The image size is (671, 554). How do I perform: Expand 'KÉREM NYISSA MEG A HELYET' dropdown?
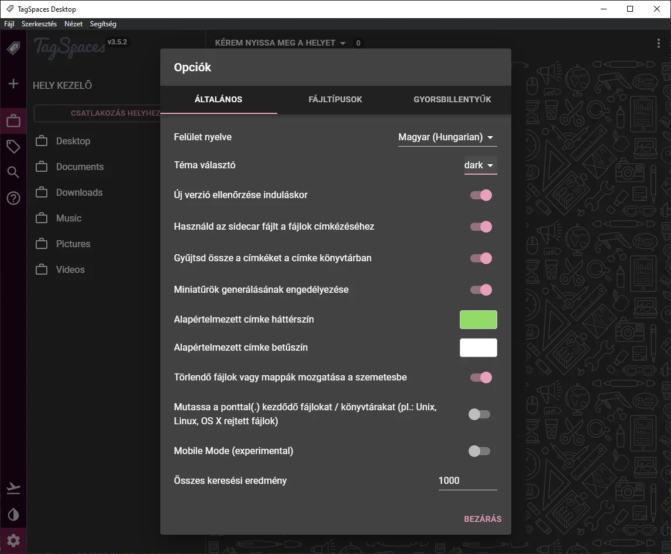(280, 43)
